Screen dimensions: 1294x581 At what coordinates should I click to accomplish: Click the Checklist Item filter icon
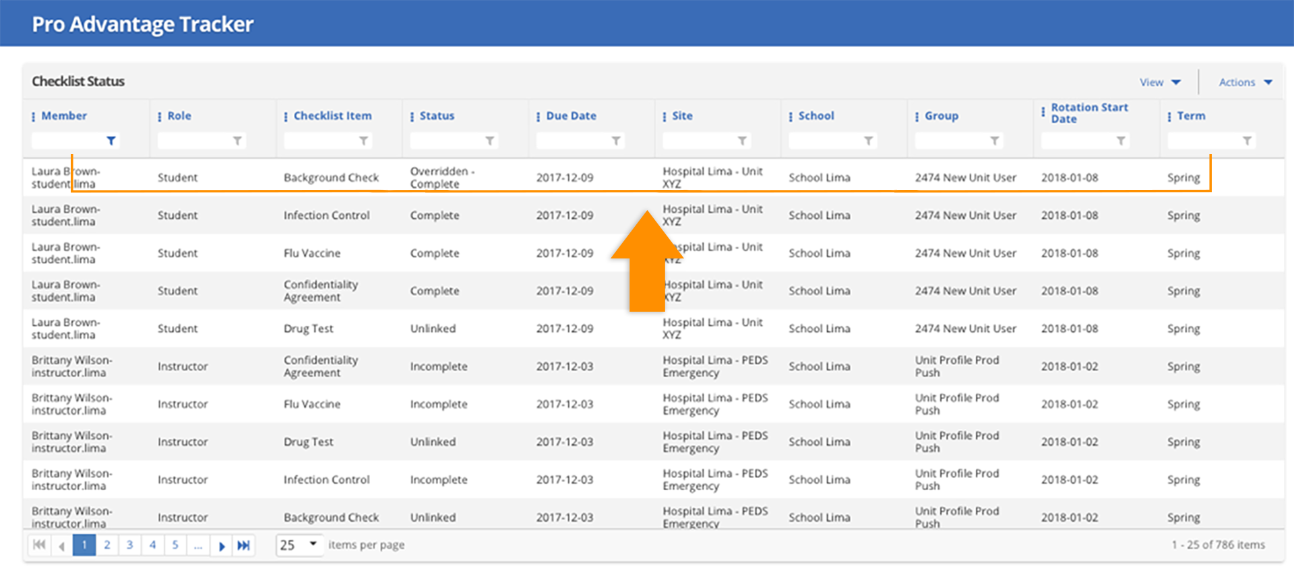pyautogui.click(x=363, y=141)
